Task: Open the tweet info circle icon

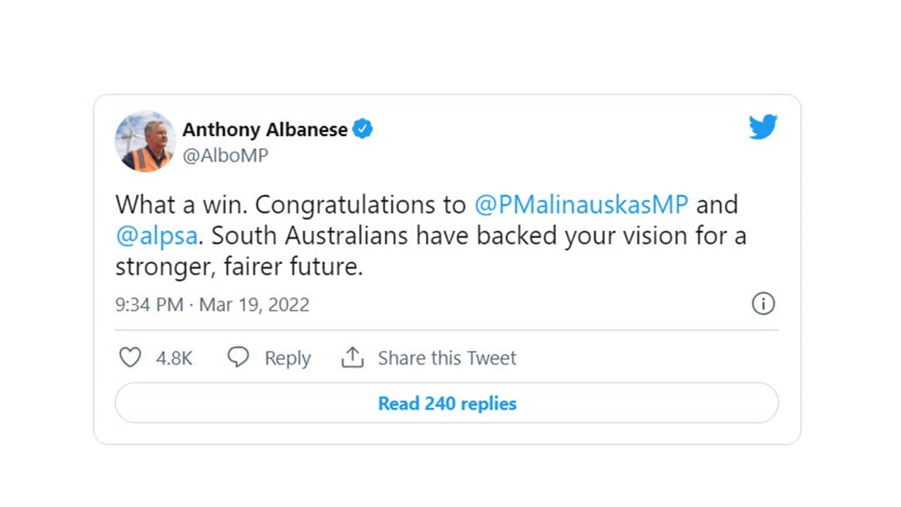Action: pyautogui.click(x=763, y=304)
